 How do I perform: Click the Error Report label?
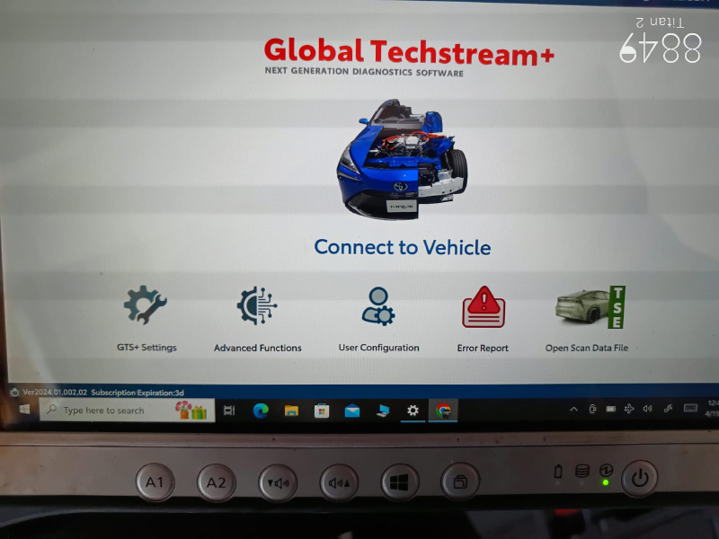[x=483, y=349]
